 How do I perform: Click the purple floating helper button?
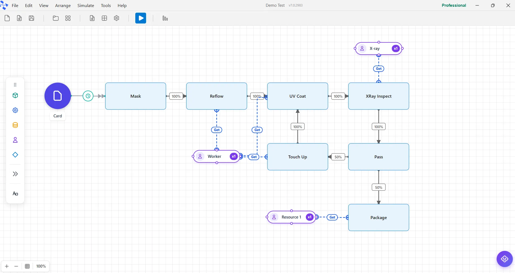pyautogui.click(x=504, y=259)
